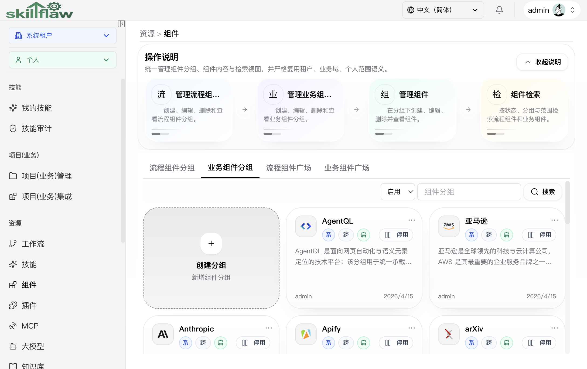Disable Anthropic group with 停用

coord(253,343)
